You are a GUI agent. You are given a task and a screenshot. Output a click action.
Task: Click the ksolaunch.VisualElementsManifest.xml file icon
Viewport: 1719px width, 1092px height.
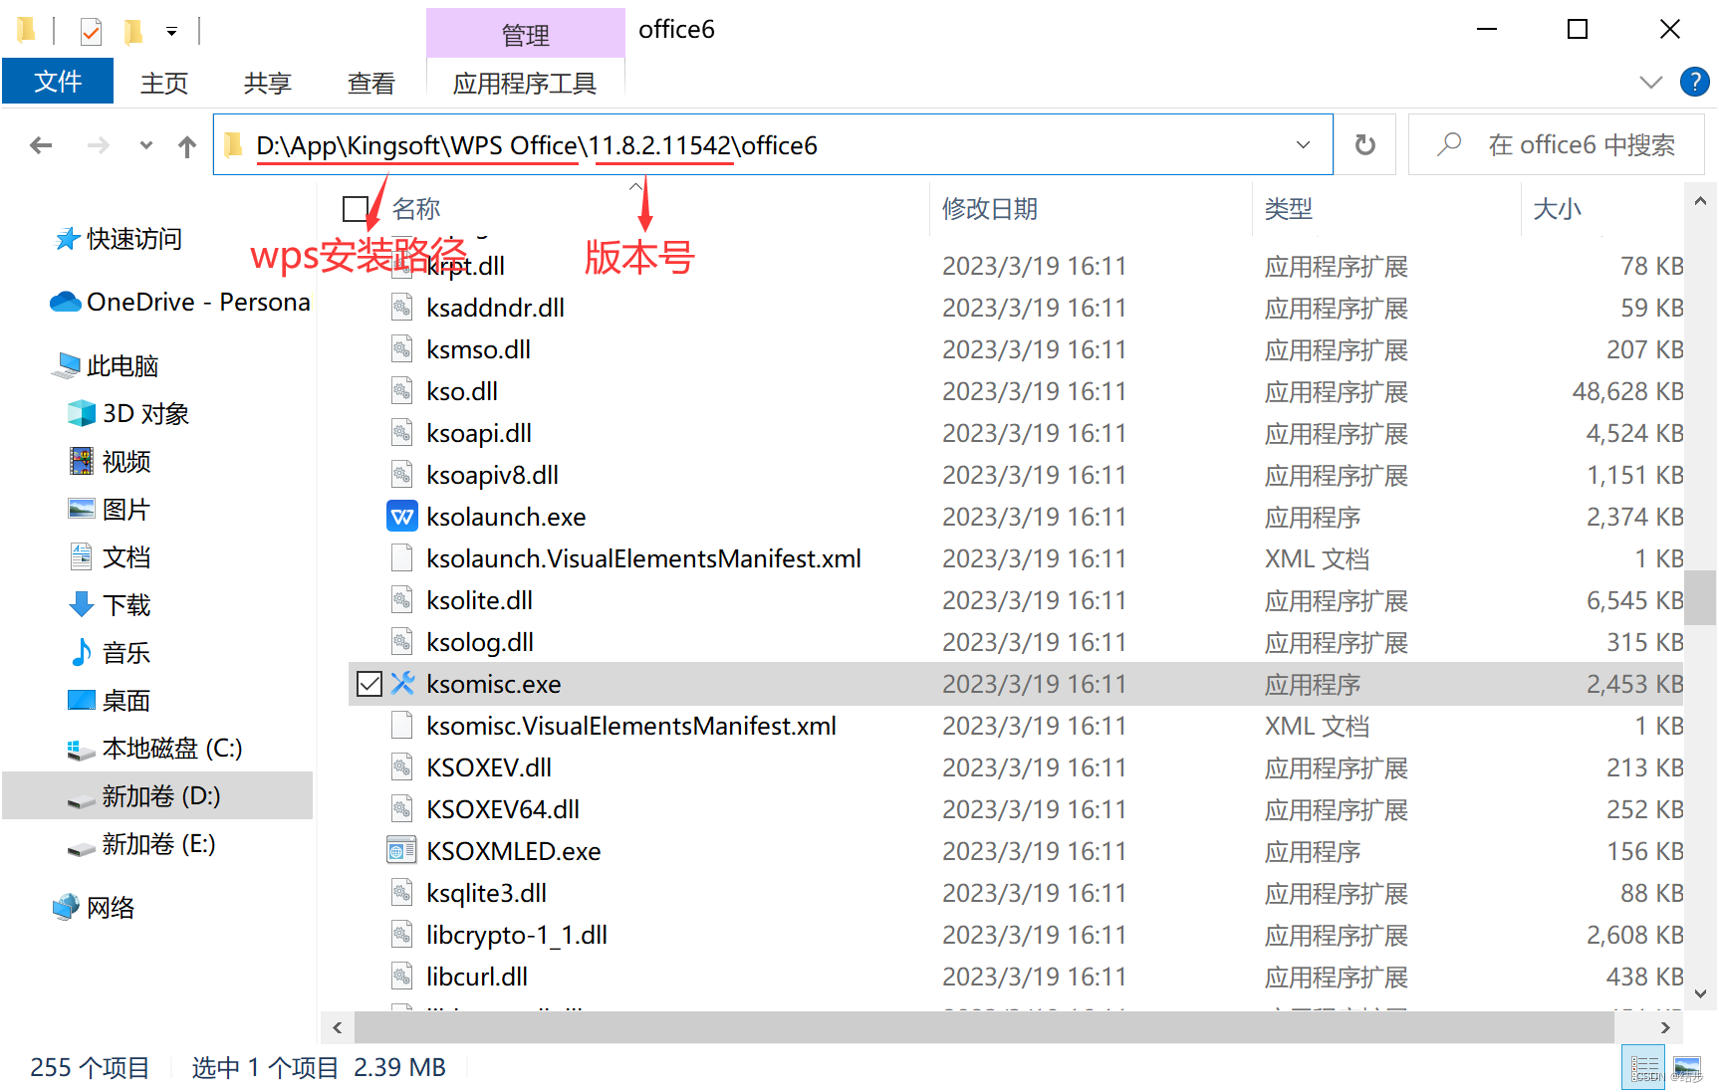(401, 558)
